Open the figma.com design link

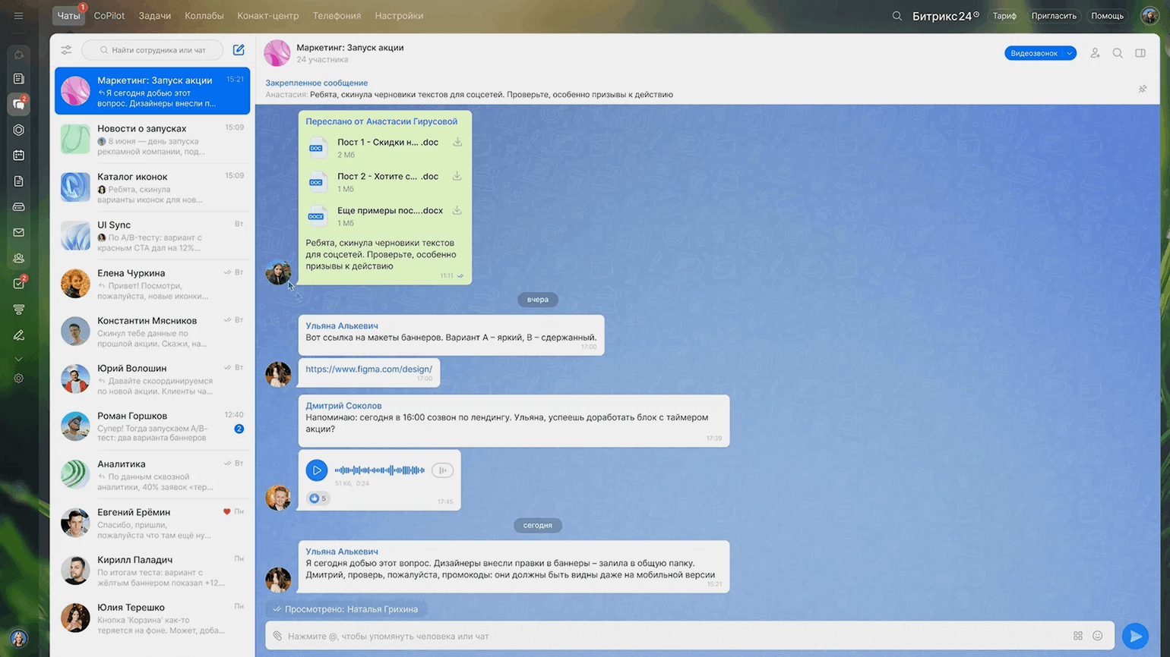pyautogui.click(x=368, y=369)
